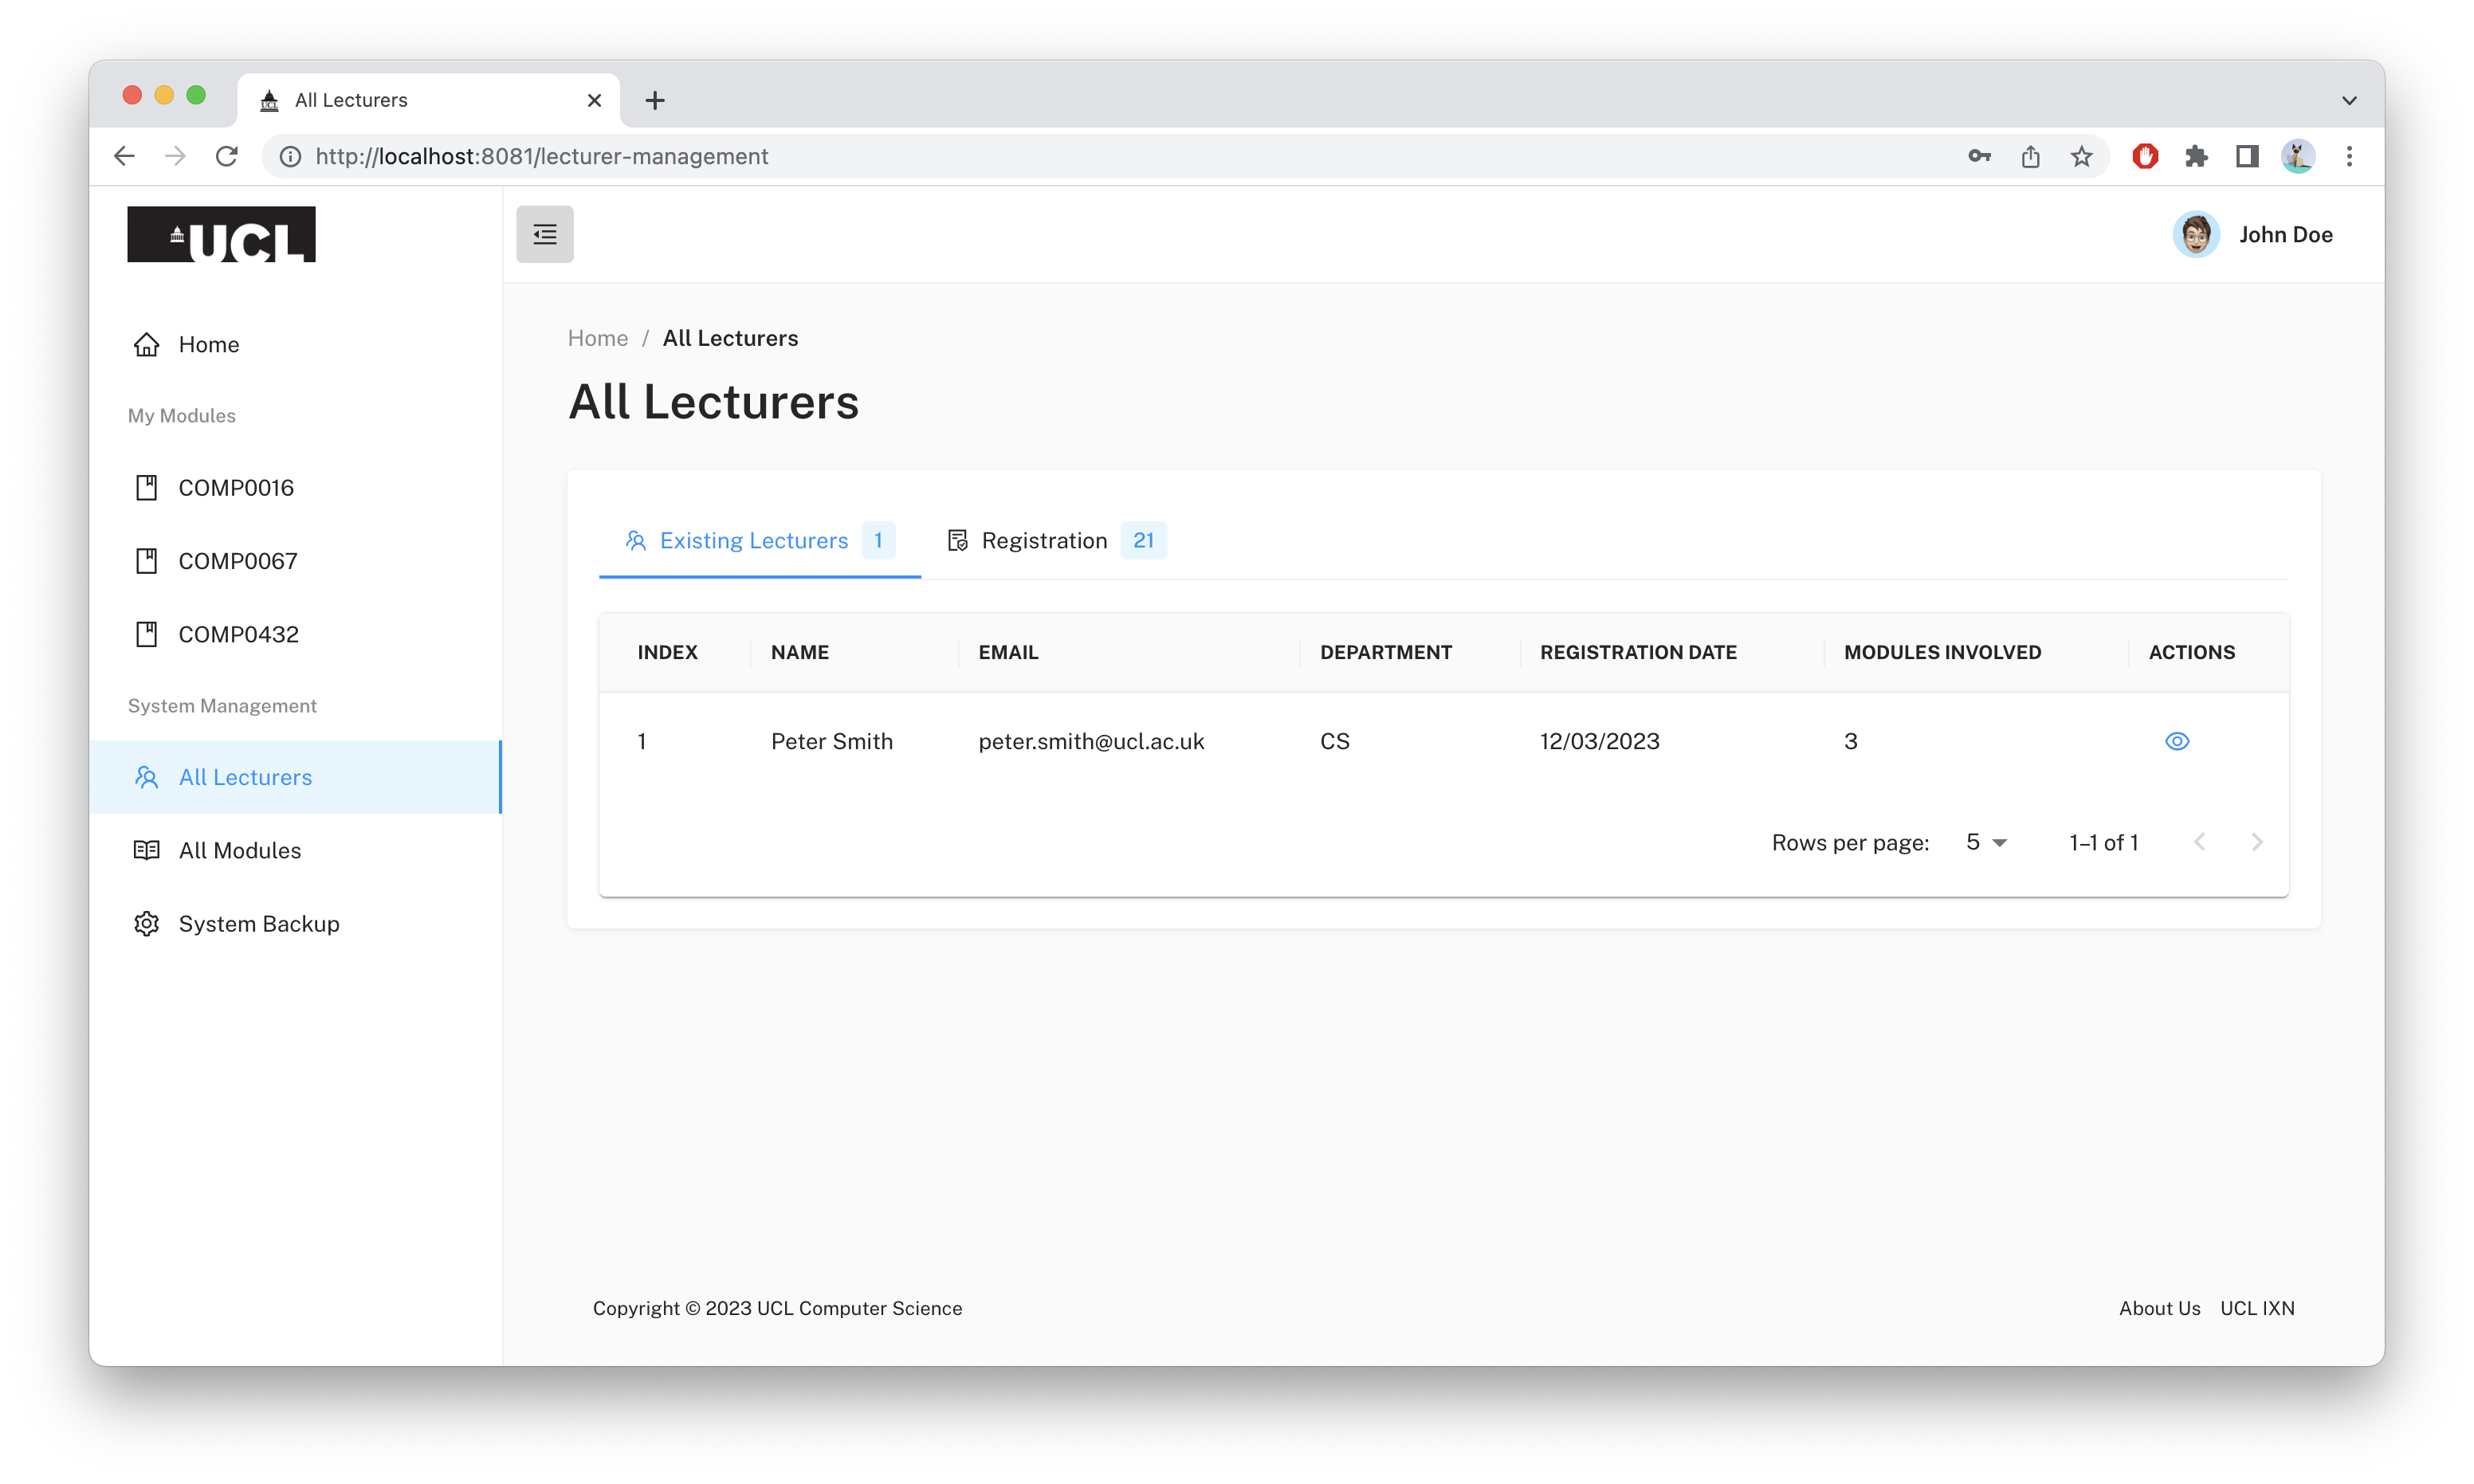
Task: Click the Registration Date column header
Action: point(1637,652)
